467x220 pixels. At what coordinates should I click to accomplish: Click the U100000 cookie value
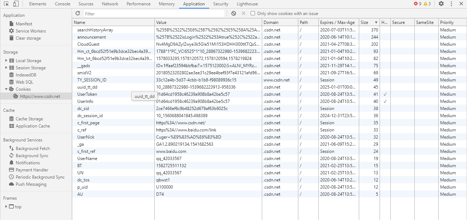click(x=165, y=187)
